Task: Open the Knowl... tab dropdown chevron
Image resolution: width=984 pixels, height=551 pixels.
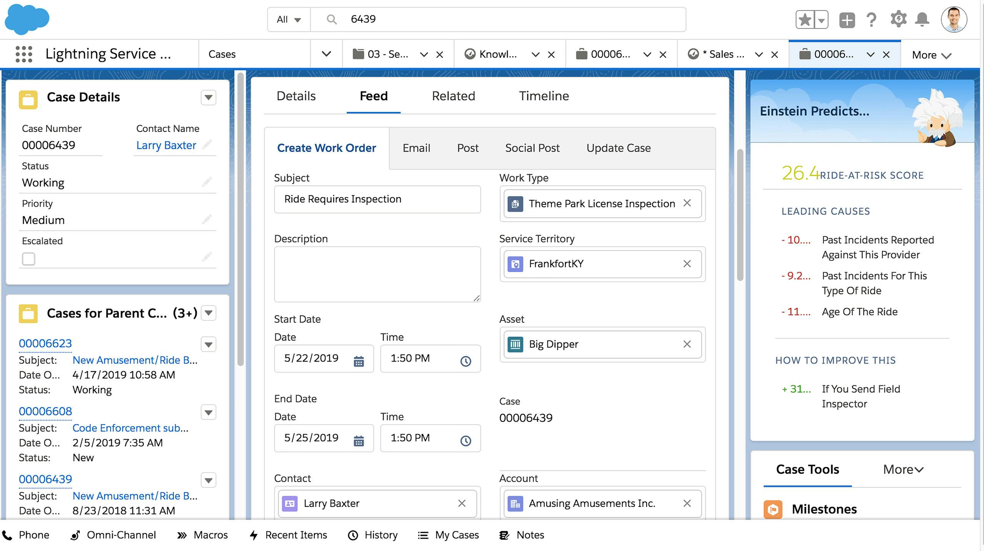Action: pyautogui.click(x=535, y=55)
